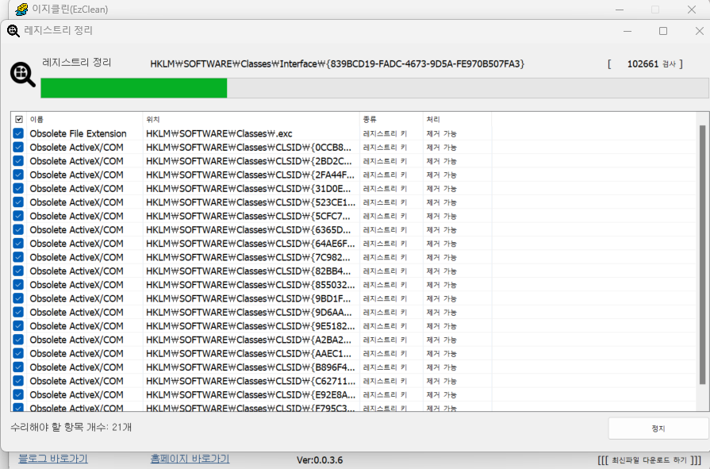Screen dimensions: 710x469
Task: Uncheck the Obsolete File Extension row checkbox
Action: [18, 133]
